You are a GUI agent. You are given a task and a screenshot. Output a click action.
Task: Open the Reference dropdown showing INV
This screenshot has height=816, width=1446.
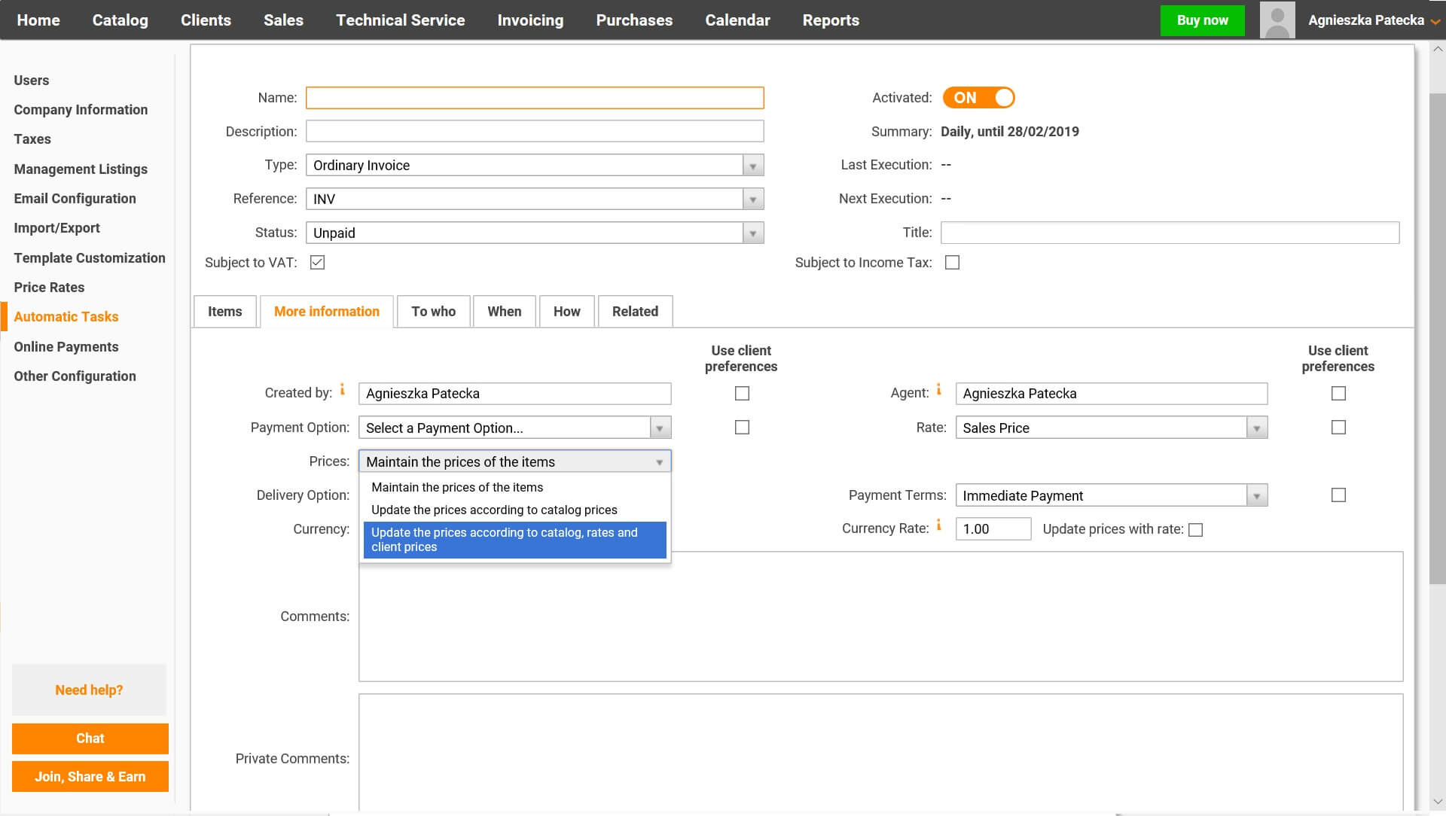point(535,199)
